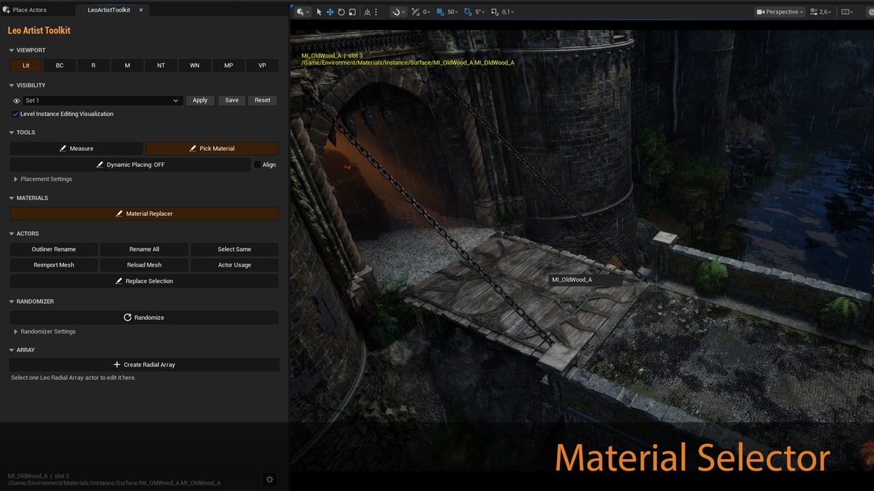874x491 pixels.
Task: Switch viewport to WN mode
Action: coord(195,65)
